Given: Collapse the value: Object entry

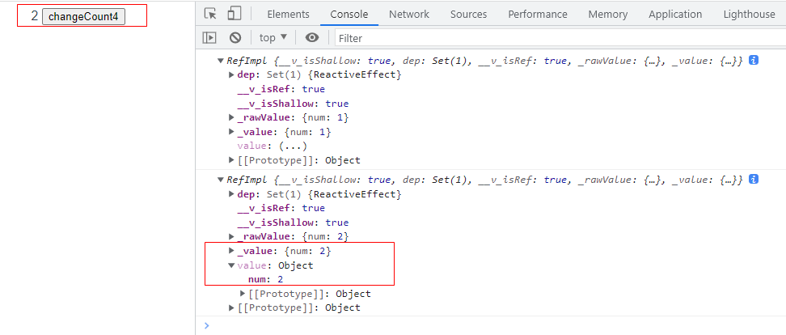Looking at the screenshot, I should 232,265.
